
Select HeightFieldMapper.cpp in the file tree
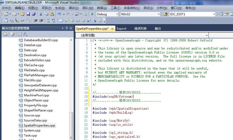click(x=41, y=90)
